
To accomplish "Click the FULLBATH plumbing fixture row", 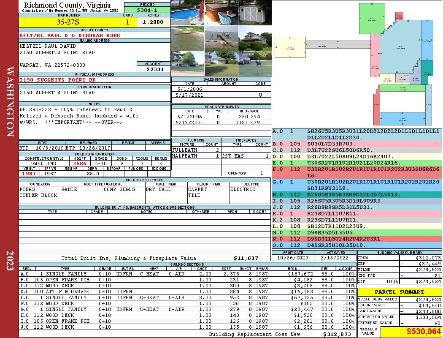I will click(196, 150).
